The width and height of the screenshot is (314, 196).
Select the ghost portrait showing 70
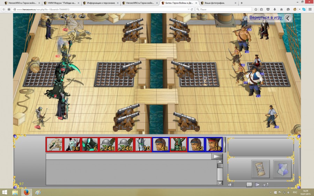point(143,144)
